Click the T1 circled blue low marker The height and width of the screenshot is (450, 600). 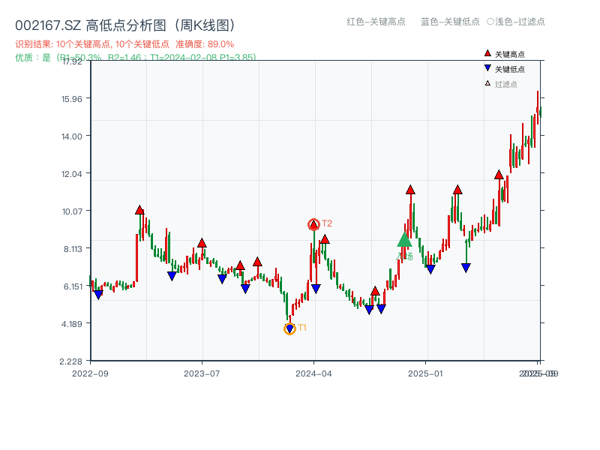tap(289, 328)
